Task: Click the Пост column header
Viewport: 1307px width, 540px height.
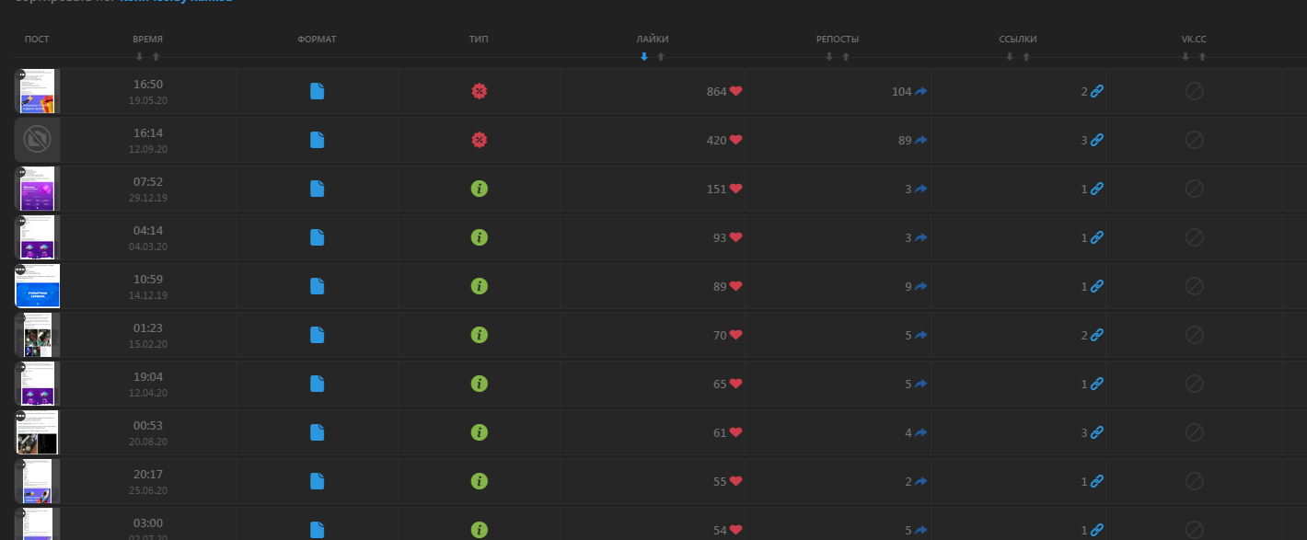Action: tap(37, 40)
